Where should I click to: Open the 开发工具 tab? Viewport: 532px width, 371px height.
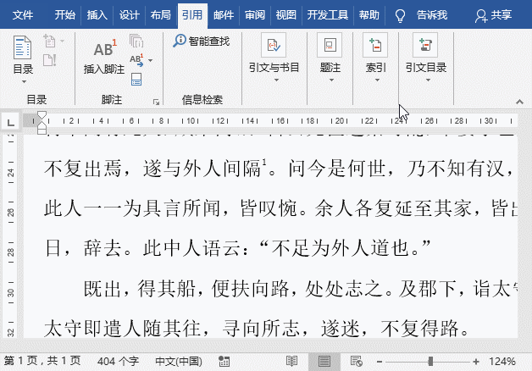click(x=327, y=15)
